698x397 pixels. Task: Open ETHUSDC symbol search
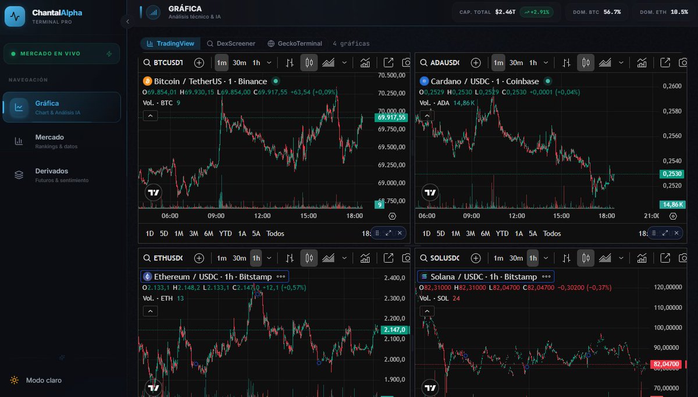click(x=163, y=258)
